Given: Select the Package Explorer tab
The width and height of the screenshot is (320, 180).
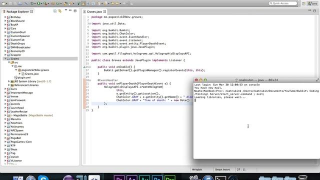Looking at the screenshot, I should tap(17, 11).
